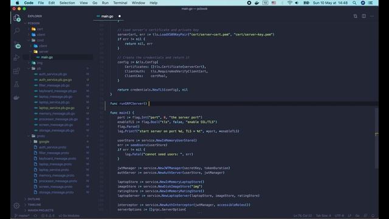Expand the top-level client folder

[x=58, y=35]
